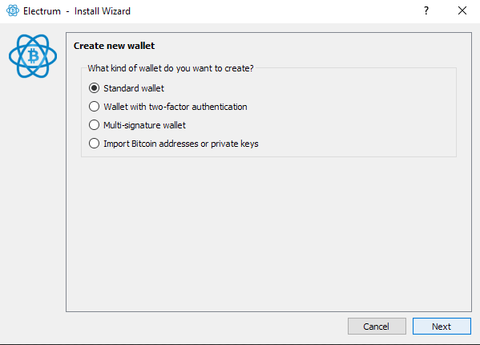Viewport: 480px width, 345px height.
Task: Choose Wallet with two-factor authentication radio
Action: [94, 107]
